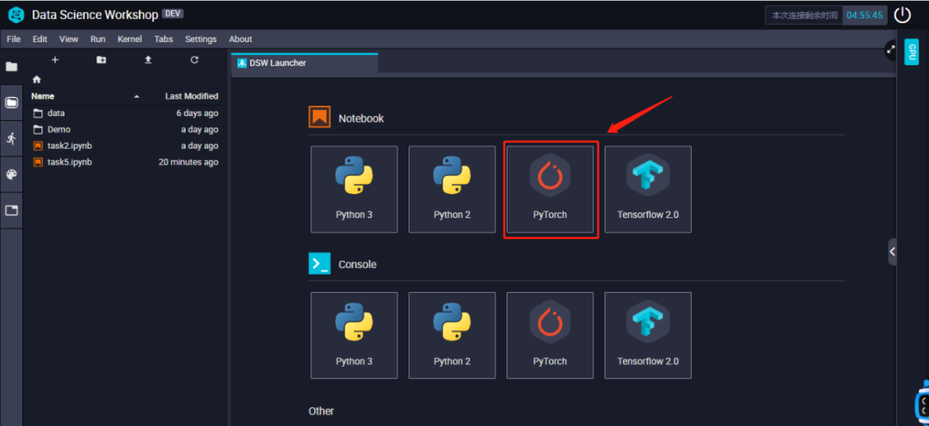This screenshot has height=426, width=929.
Task: Select the DSW Launcher tab
Action: click(305, 63)
